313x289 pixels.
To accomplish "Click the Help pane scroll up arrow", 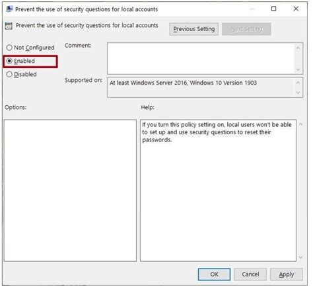I will click(x=300, y=124).
